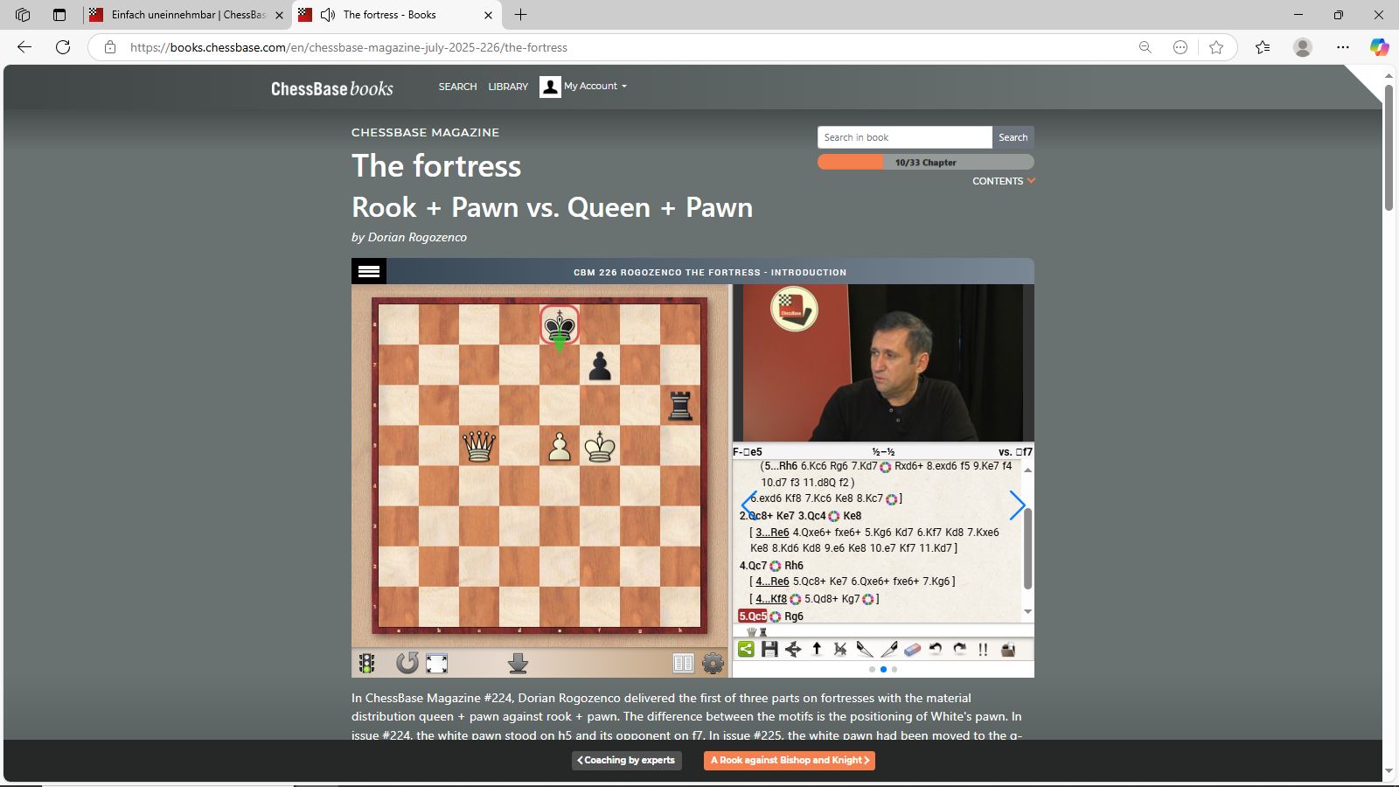Open the LIBRARY menu item
Screen dimensions: 1399x787
point(508,87)
